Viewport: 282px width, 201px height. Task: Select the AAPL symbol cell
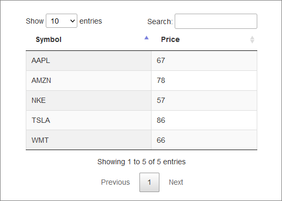point(89,61)
